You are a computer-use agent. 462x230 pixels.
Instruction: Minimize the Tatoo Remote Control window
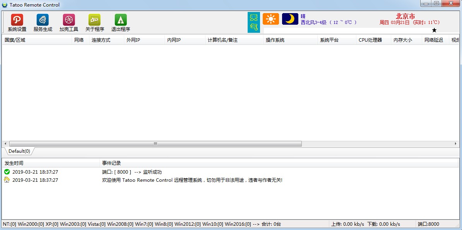426,3
